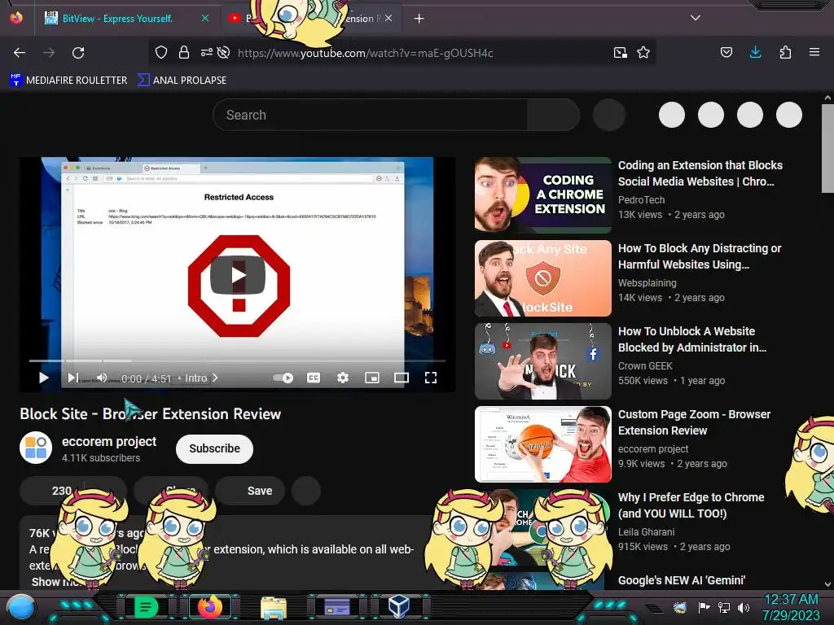Open system tray volume speaker icon
The width and height of the screenshot is (834, 625).
(744, 607)
